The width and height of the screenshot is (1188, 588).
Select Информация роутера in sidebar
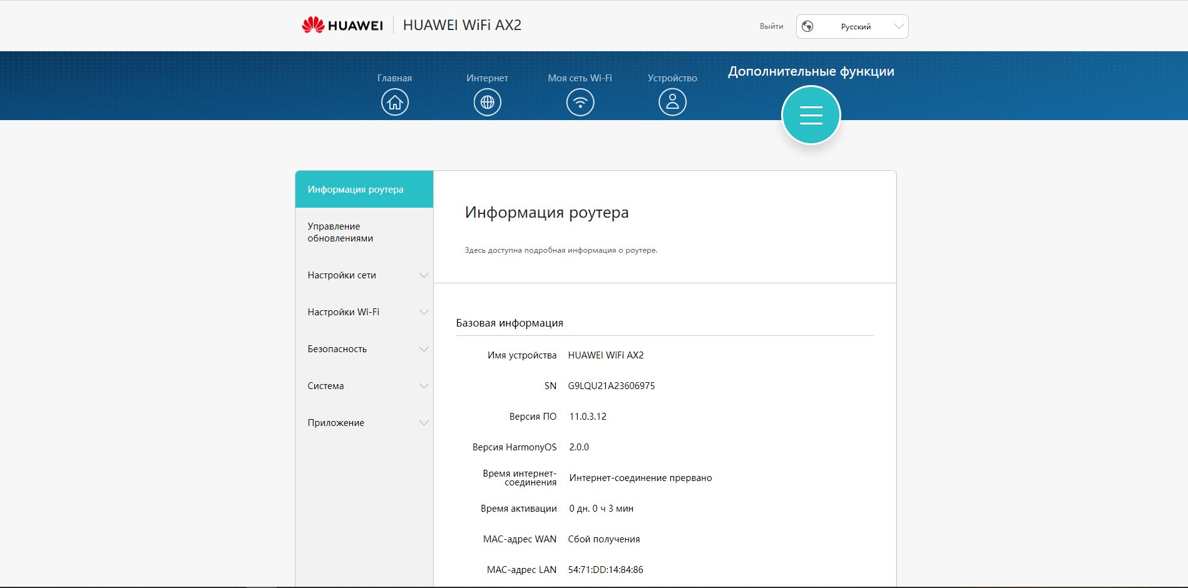[x=364, y=189]
